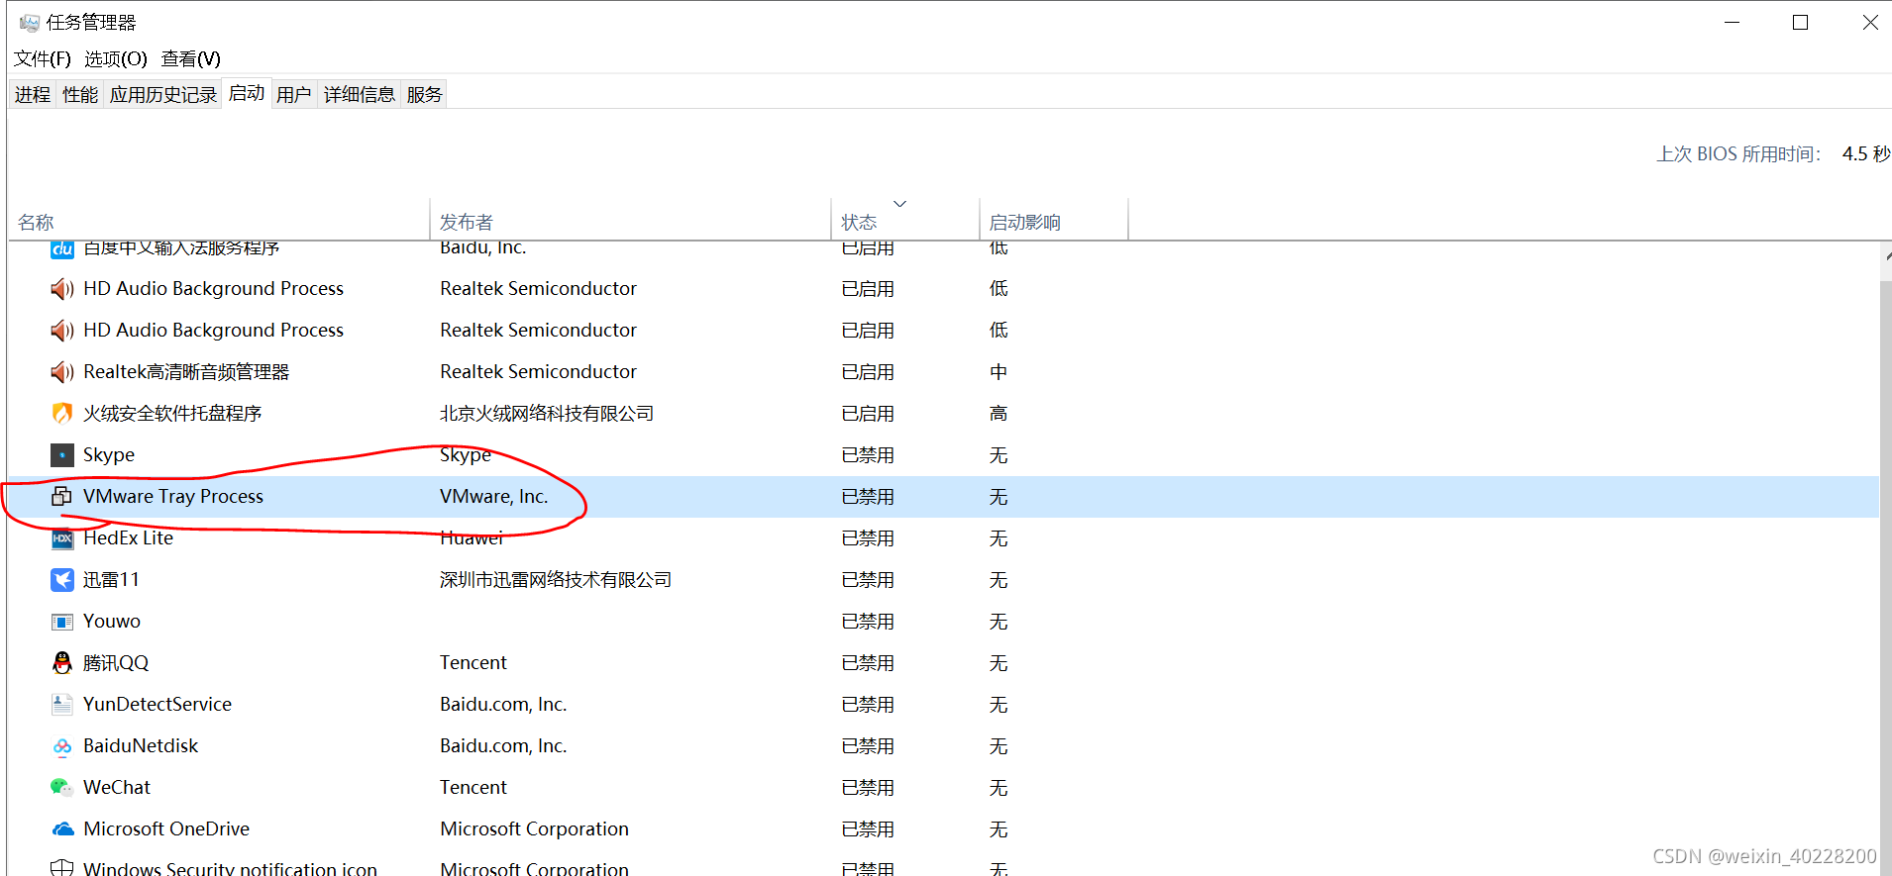Click 已禁用 status in VMware Tray Process row
The image size is (1892, 876).
(x=868, y=497)
